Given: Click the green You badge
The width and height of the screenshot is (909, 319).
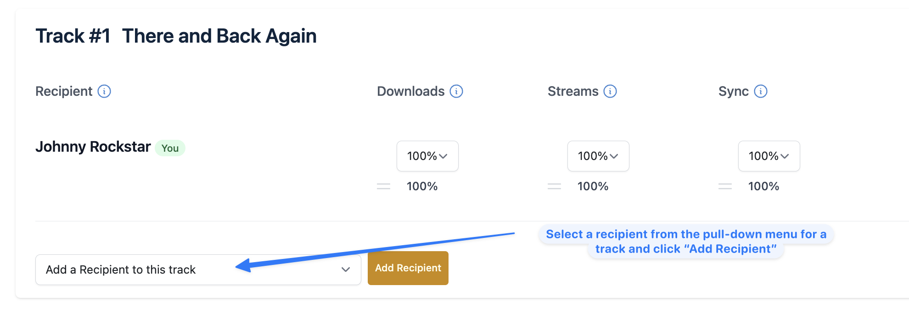Looking at the screenshot, I should (170, 148).
